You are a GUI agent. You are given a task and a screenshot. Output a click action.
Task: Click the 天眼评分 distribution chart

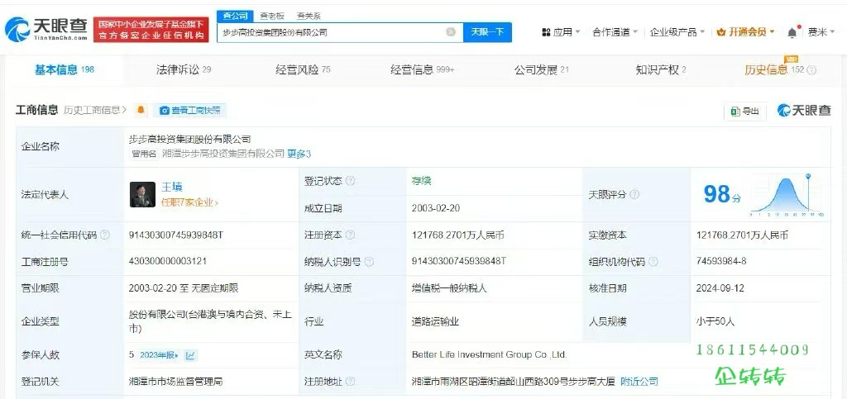pyautogui.click(x=787, y=195)
